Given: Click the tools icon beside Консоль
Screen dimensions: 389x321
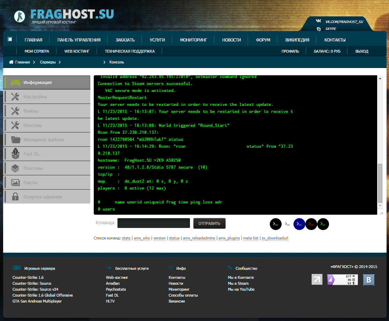Looking at the screenshot, I should click(x=15, y=125).
